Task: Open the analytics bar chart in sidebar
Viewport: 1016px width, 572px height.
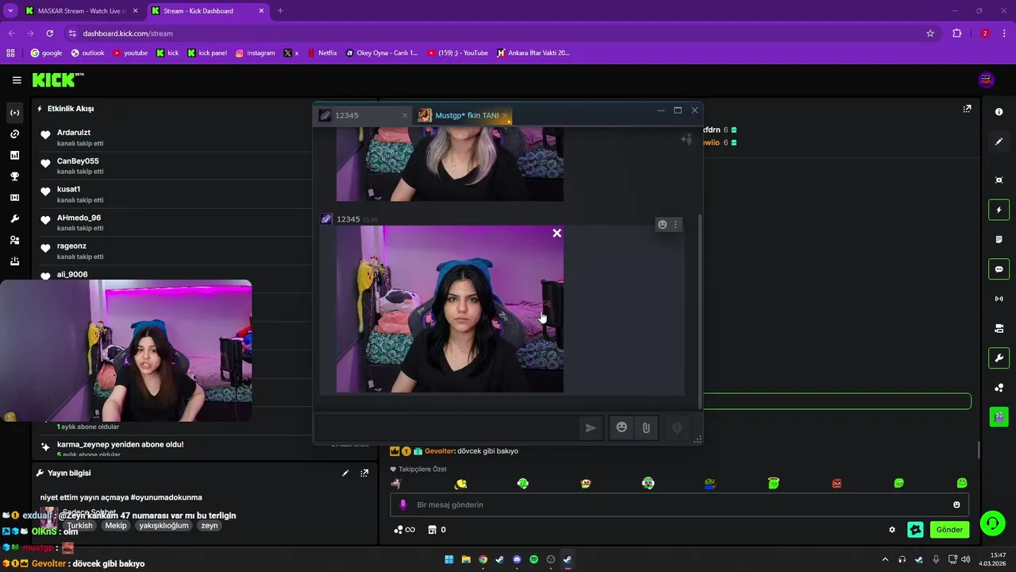Action: tap(14, 156)
